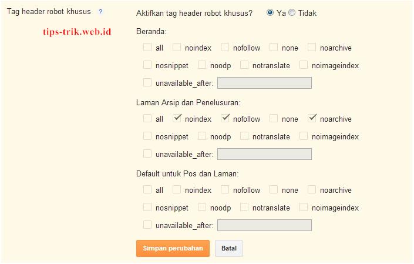The width and height of the screenshot is (414, 264).
Task: Select the Ya radio button
Action: pos(270,12)
